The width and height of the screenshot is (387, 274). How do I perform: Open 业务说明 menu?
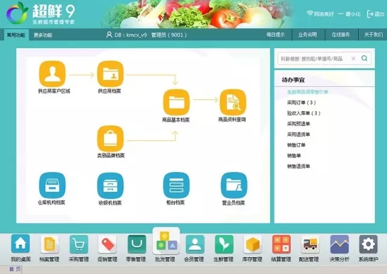[x=307, y=35]
